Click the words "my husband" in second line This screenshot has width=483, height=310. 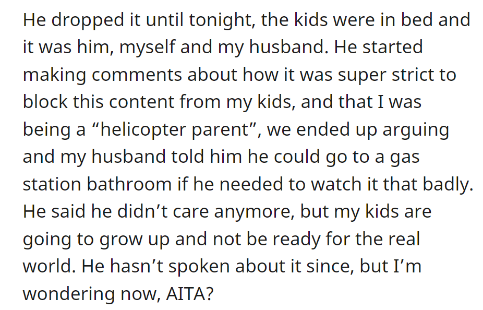[271, 48]
